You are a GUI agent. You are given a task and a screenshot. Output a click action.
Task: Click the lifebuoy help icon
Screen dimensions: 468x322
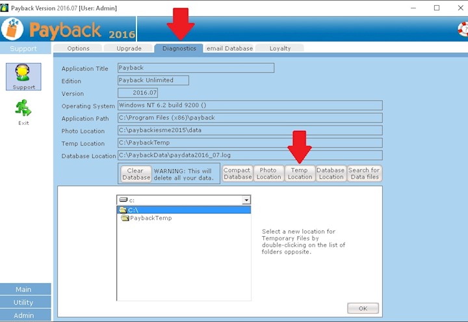462,29
